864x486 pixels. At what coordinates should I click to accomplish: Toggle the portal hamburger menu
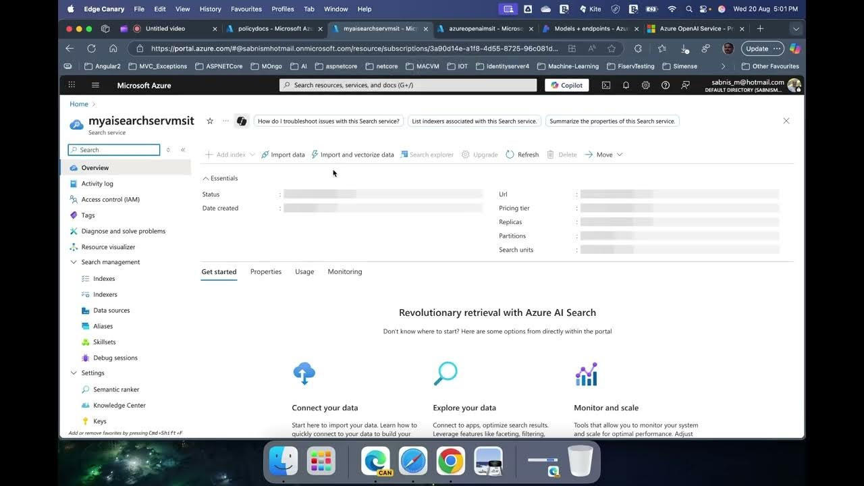pyautogui.click(x=95, y=85)
